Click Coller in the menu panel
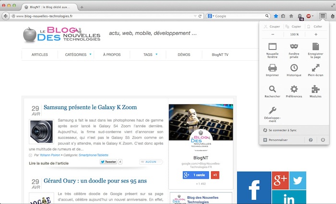 (x=315, y=26)
